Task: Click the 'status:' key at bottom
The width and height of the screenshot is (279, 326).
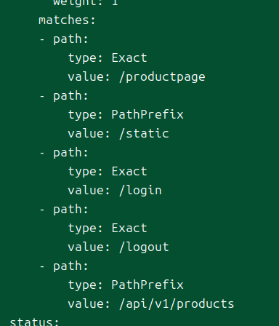Action: (34, 322)
